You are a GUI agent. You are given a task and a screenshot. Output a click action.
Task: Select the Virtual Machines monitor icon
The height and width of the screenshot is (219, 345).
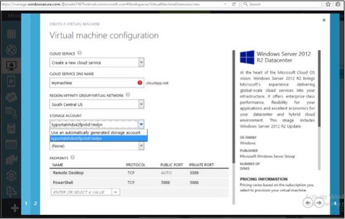click(x=11, y=65)
